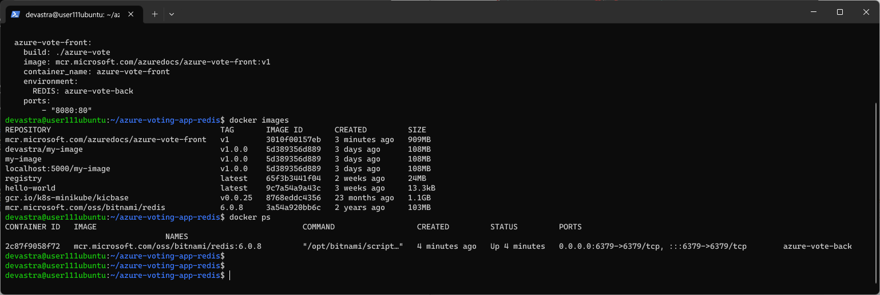Image resolution: width=880 pixels, height=295 pixels.
Task: Click the azure-vote-back container name in docker ps
Action: [818, 246]
